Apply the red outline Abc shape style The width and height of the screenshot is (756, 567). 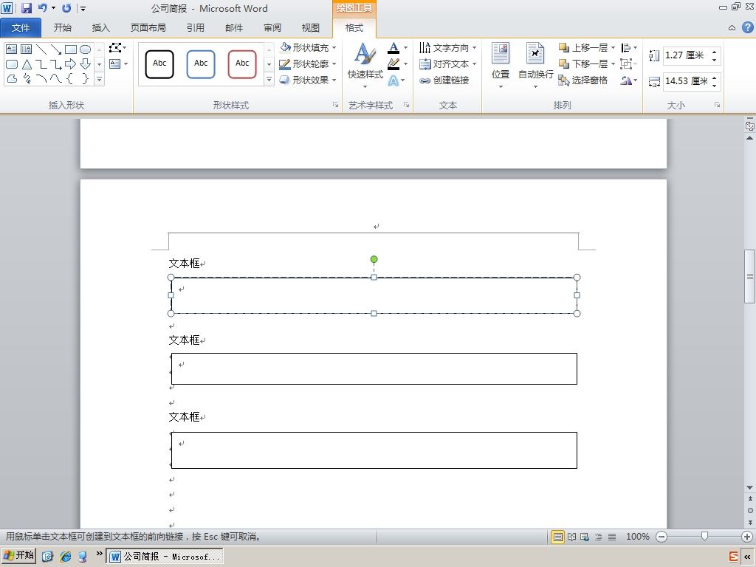tap(242, 64)
